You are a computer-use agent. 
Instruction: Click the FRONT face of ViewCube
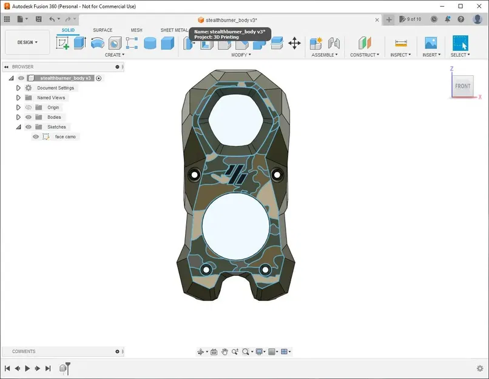pyautogui.click(x=462, y=86)
